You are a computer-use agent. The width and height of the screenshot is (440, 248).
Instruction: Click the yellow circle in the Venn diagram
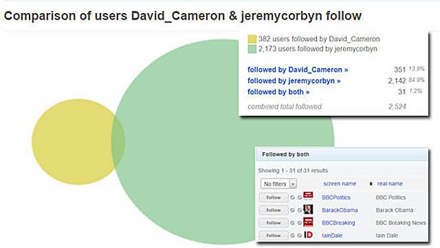[x=73, y=142]
